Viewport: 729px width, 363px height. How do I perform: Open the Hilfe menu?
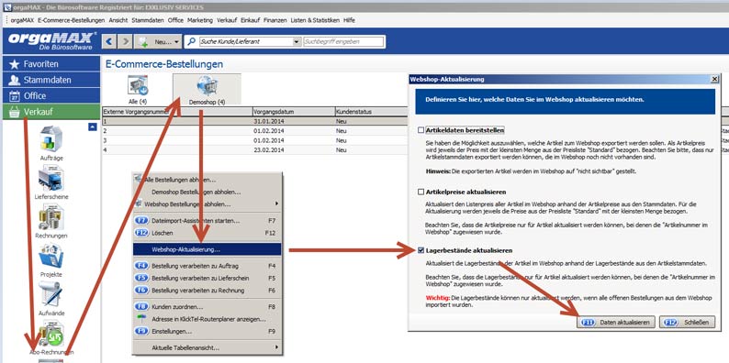(349, 20)
